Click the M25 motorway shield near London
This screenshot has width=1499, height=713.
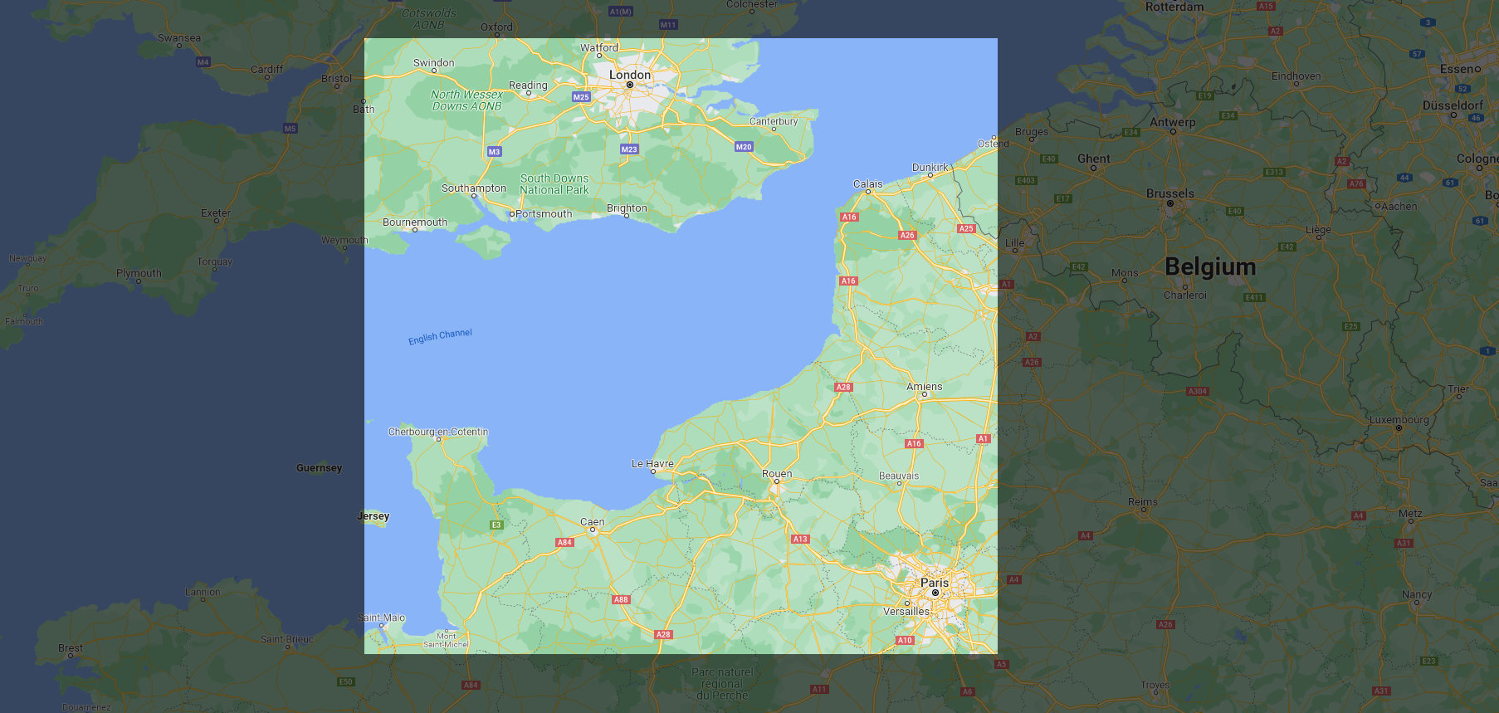(581, 97)
